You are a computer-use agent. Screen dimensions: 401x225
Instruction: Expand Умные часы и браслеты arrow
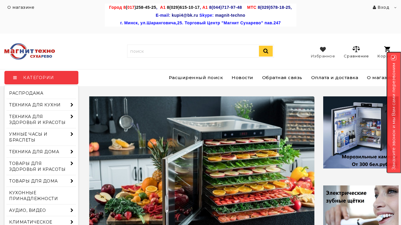[72, 134]
